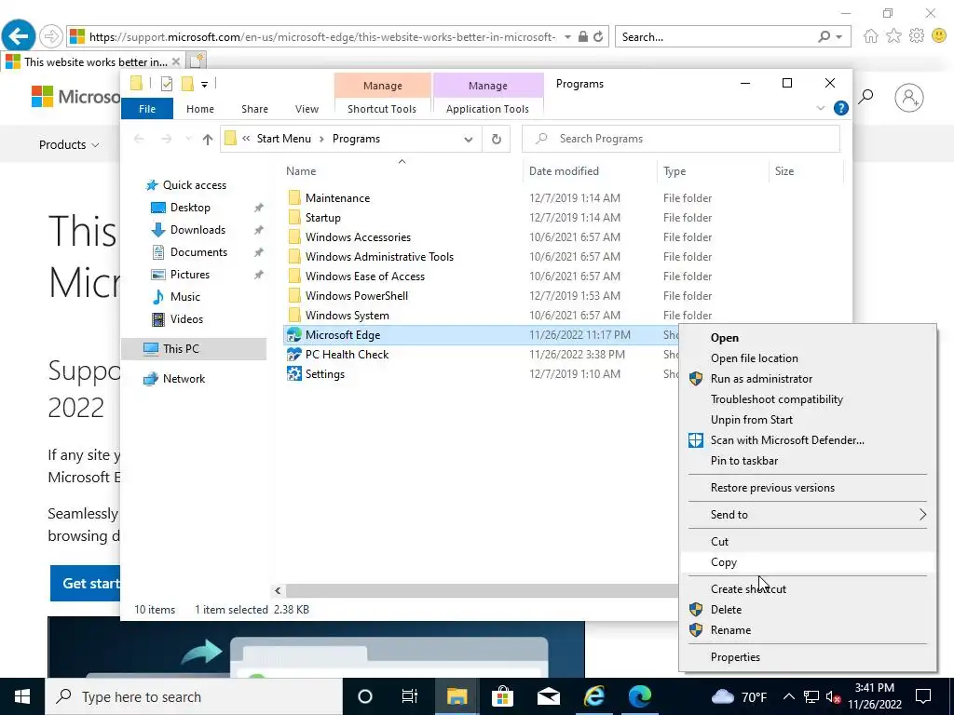Click Internet Explorer forward arrow button
The image size is (954, 715).
51,36
